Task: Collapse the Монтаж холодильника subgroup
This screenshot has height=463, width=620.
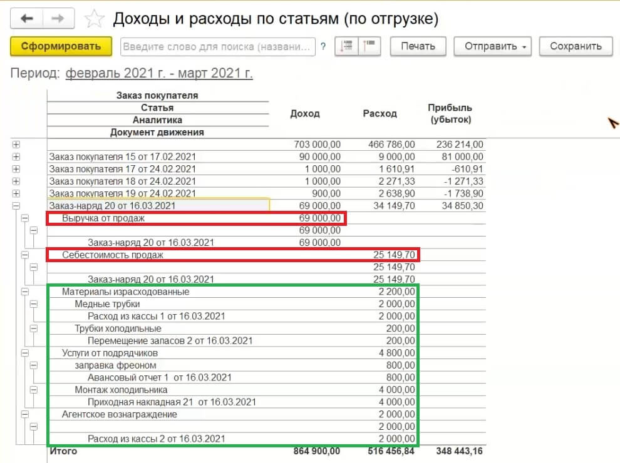Action: point(34,390)
